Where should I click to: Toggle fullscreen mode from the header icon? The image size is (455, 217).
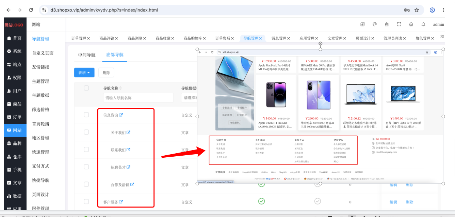coord(399,24)
